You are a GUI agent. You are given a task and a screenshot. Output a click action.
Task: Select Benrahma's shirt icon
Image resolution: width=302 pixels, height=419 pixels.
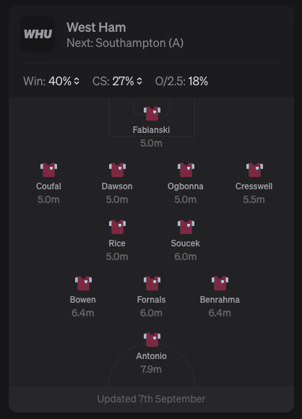220,283
